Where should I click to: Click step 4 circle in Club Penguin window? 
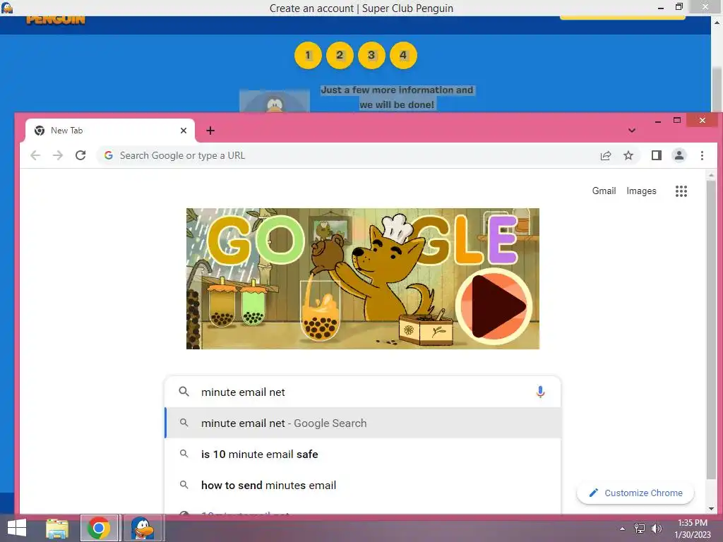click(x=403, y=55)
